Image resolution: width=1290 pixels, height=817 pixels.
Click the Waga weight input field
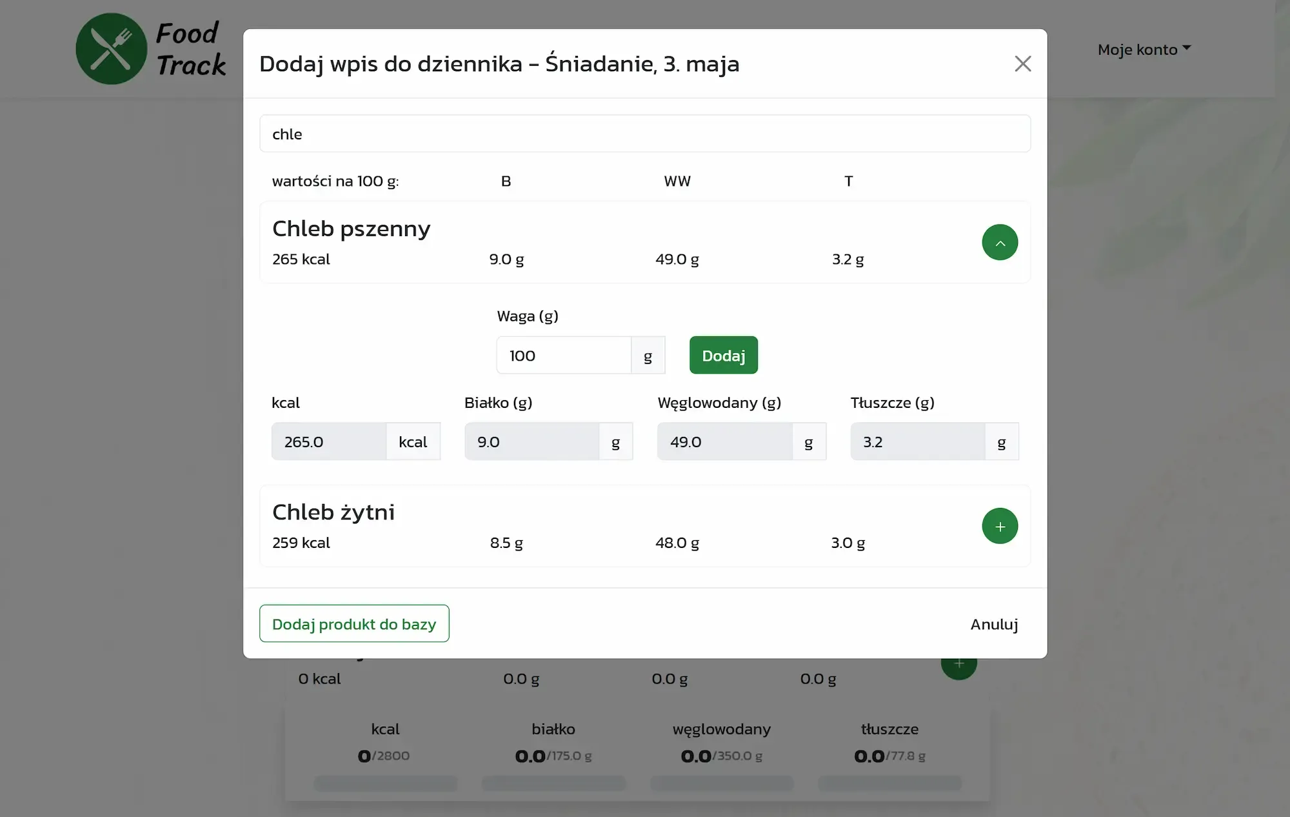point(564,355)
